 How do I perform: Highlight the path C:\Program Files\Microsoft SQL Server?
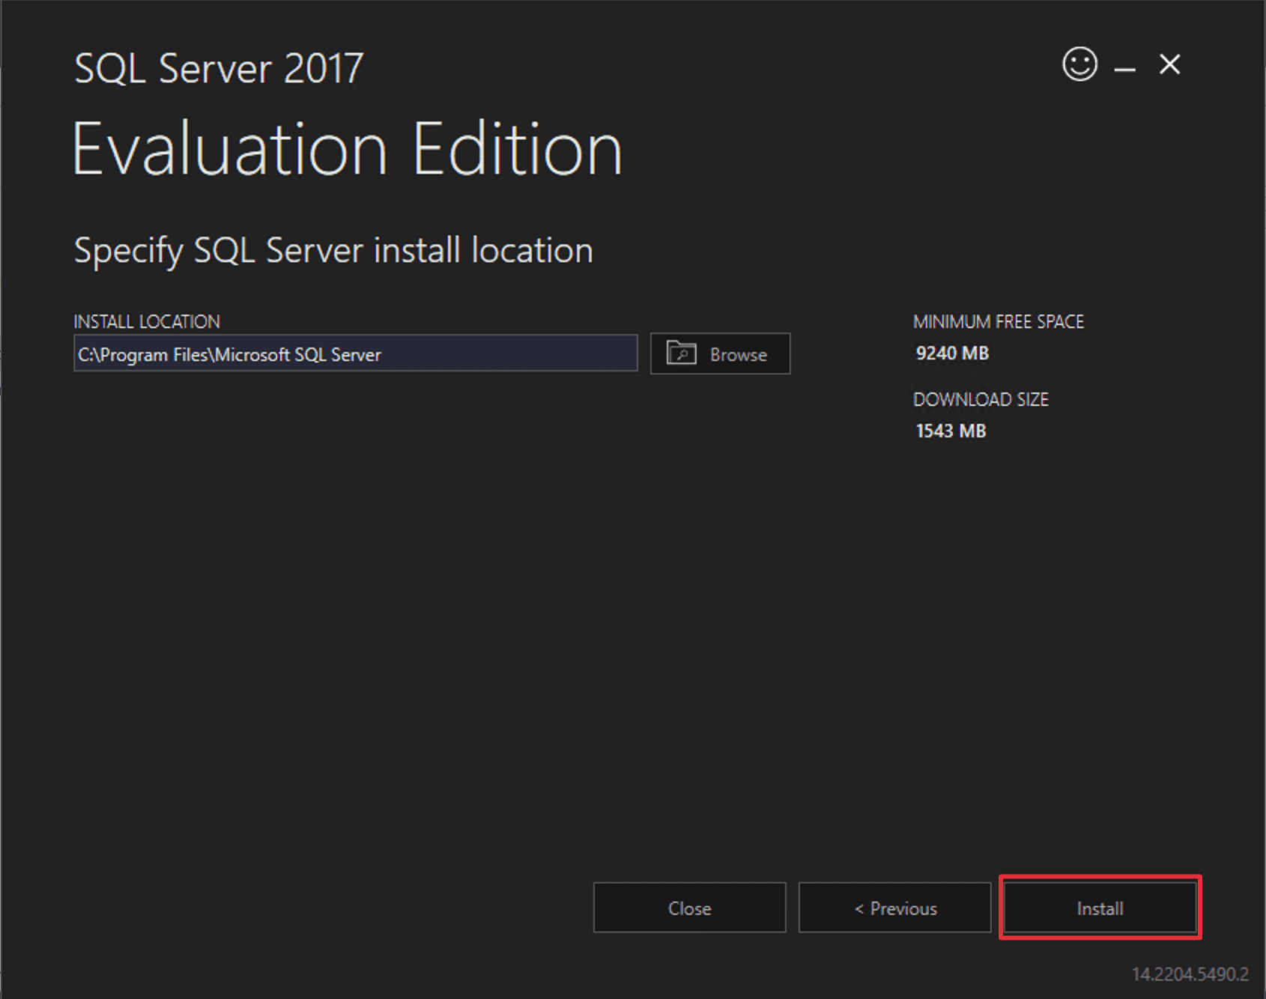click(x=228, y=354)
